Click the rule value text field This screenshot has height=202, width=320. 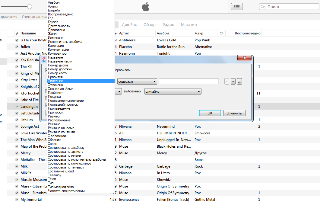[x=189, y=82]
